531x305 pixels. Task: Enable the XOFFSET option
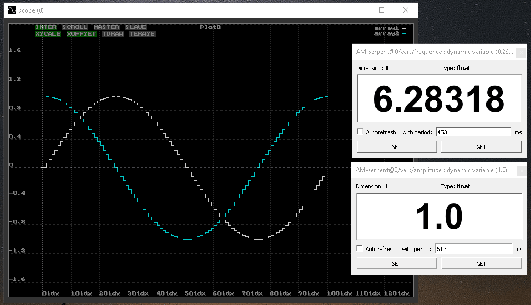point(81,33)
